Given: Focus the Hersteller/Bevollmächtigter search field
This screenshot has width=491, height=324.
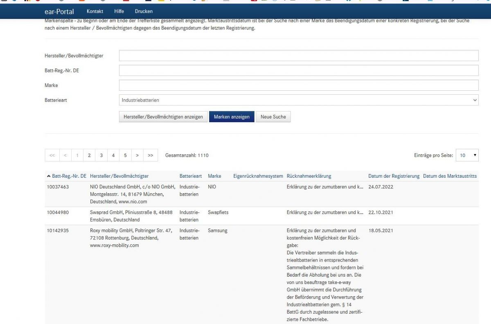Looking at the screenshot, I should (298, 56).
